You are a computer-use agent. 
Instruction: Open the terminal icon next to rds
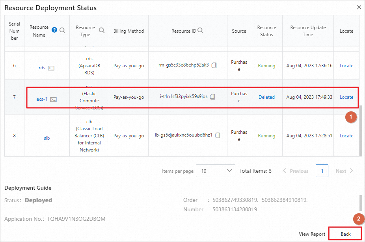(x=51, y=68)
